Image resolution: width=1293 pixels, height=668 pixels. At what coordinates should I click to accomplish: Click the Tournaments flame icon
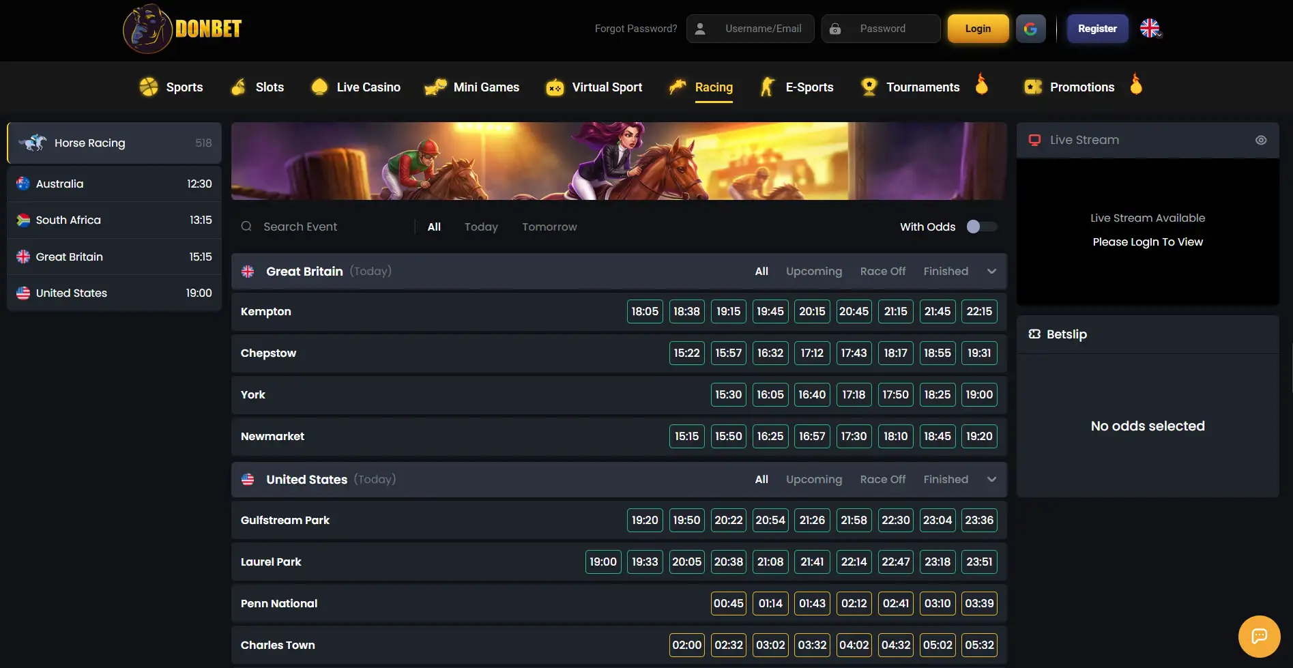point(982,84)
